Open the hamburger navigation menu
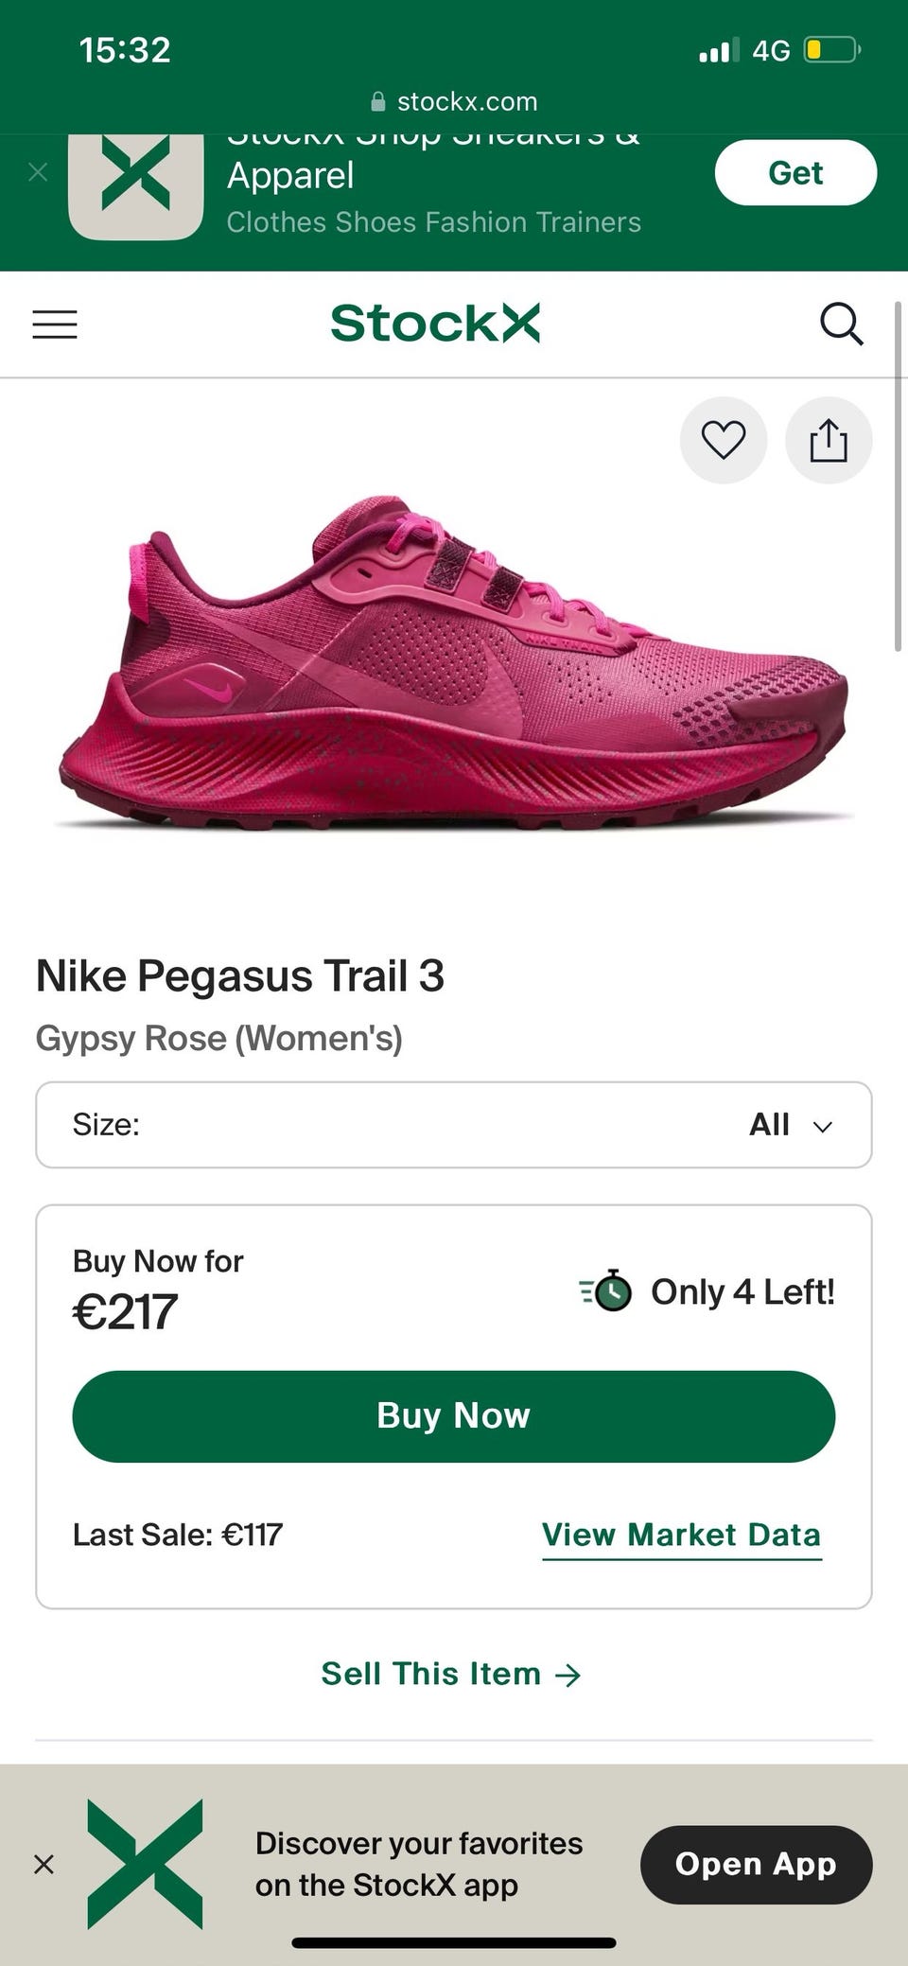 (55, 325)
